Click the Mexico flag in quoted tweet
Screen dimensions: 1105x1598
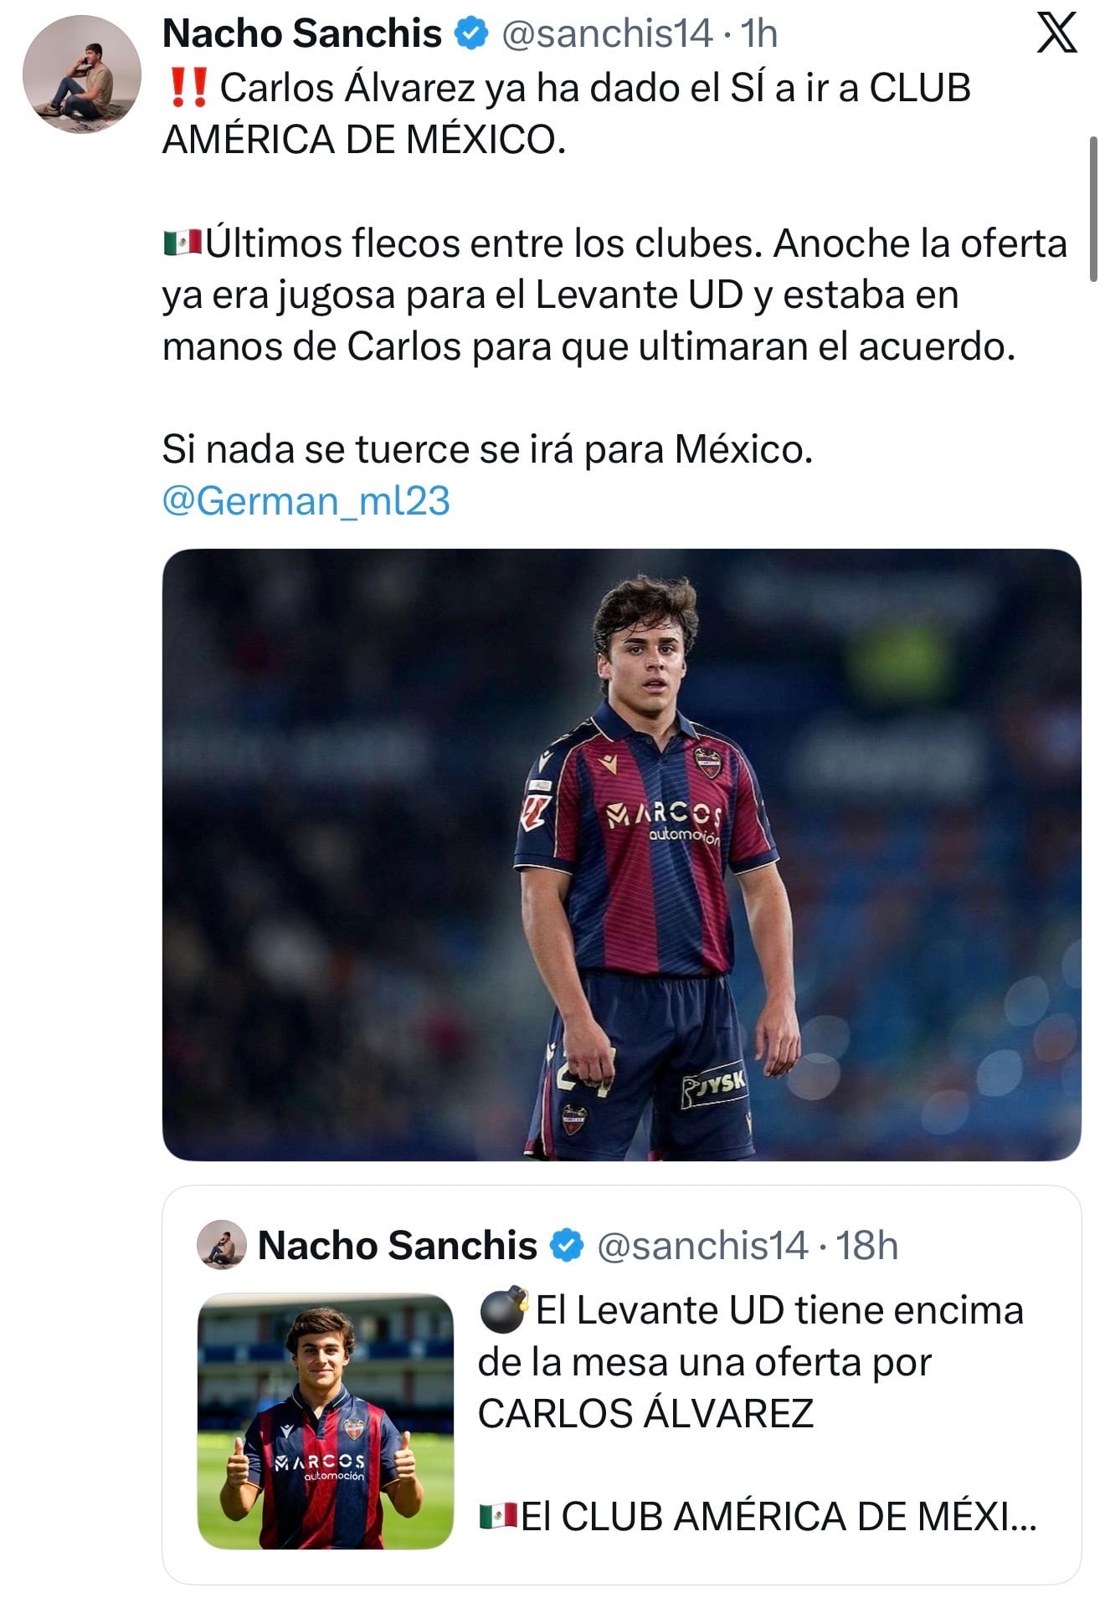tap(498, 1516)
